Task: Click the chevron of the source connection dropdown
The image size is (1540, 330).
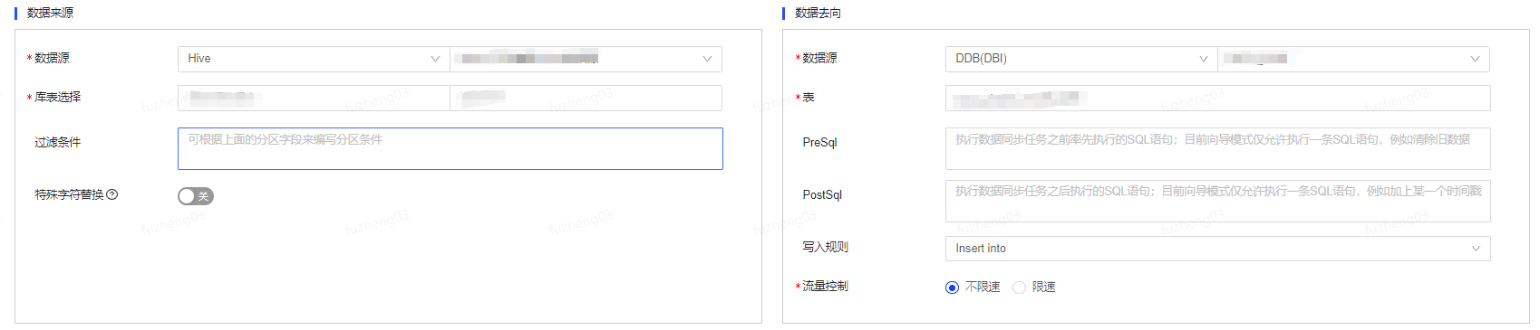Action: pyautogui.click(x=707, y=59)
